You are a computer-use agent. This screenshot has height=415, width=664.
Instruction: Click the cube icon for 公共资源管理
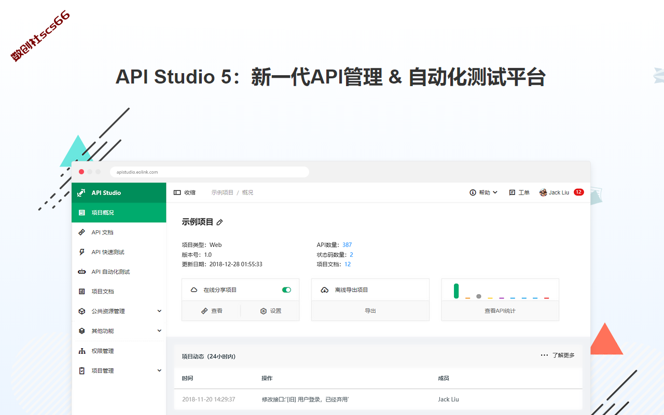click(x=81, y=311)
